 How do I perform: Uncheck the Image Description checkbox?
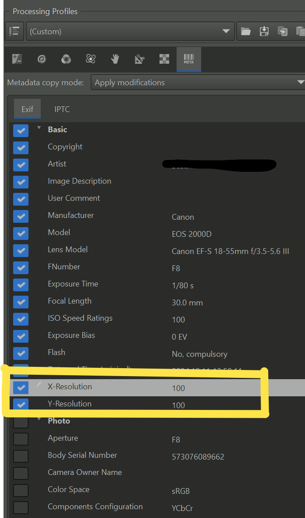point(21,182)
